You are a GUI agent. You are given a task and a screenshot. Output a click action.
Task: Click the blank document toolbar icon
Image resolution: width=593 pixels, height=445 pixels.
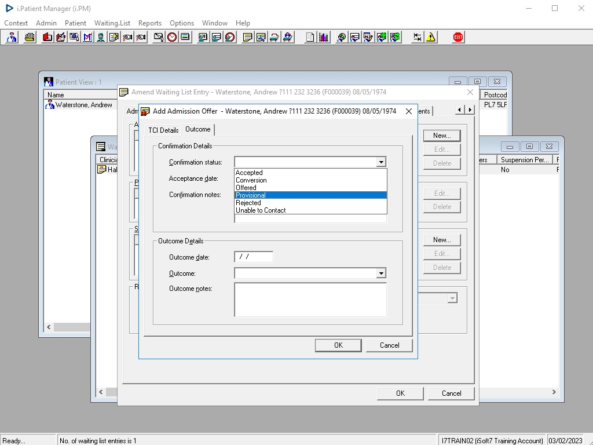[310, 37]
